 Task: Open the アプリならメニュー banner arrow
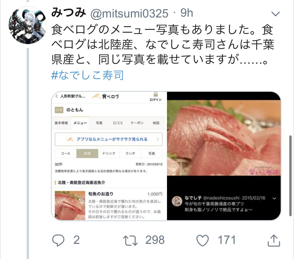158,139
